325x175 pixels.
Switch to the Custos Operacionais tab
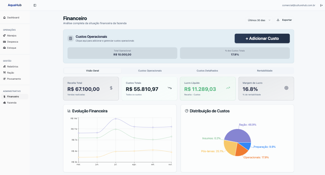tap(150, 71)
